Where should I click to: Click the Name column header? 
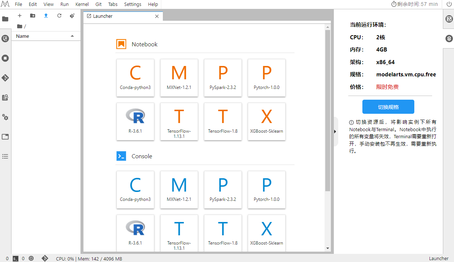[46, 36]
